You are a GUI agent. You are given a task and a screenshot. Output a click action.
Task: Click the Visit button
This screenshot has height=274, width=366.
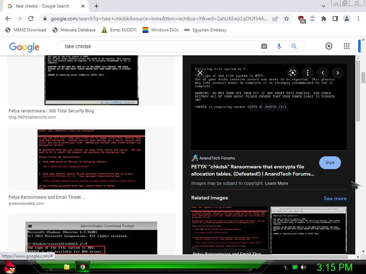[x=330, y=163]
